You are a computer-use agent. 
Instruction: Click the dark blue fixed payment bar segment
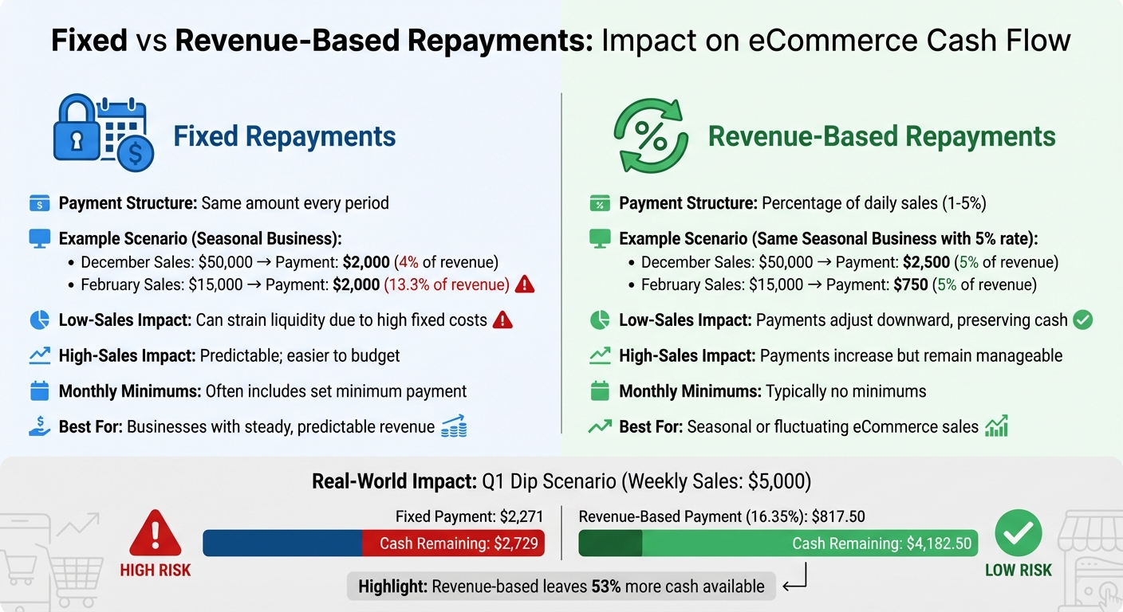click(282, 543)
